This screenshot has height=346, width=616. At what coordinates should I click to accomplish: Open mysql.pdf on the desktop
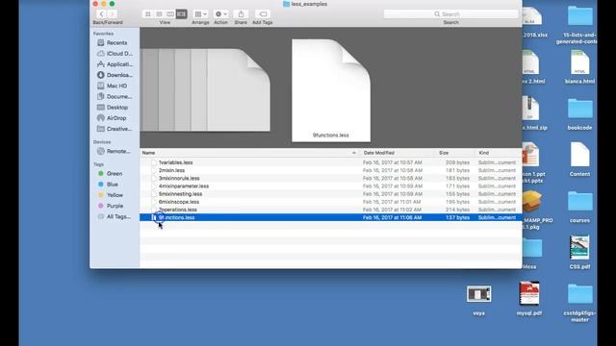[528, 298]
